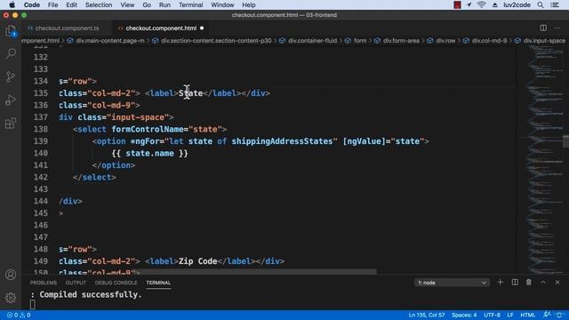569x320 pixels.
Task: Click the notifications bell in status bar
Action: tap(559, 315)
